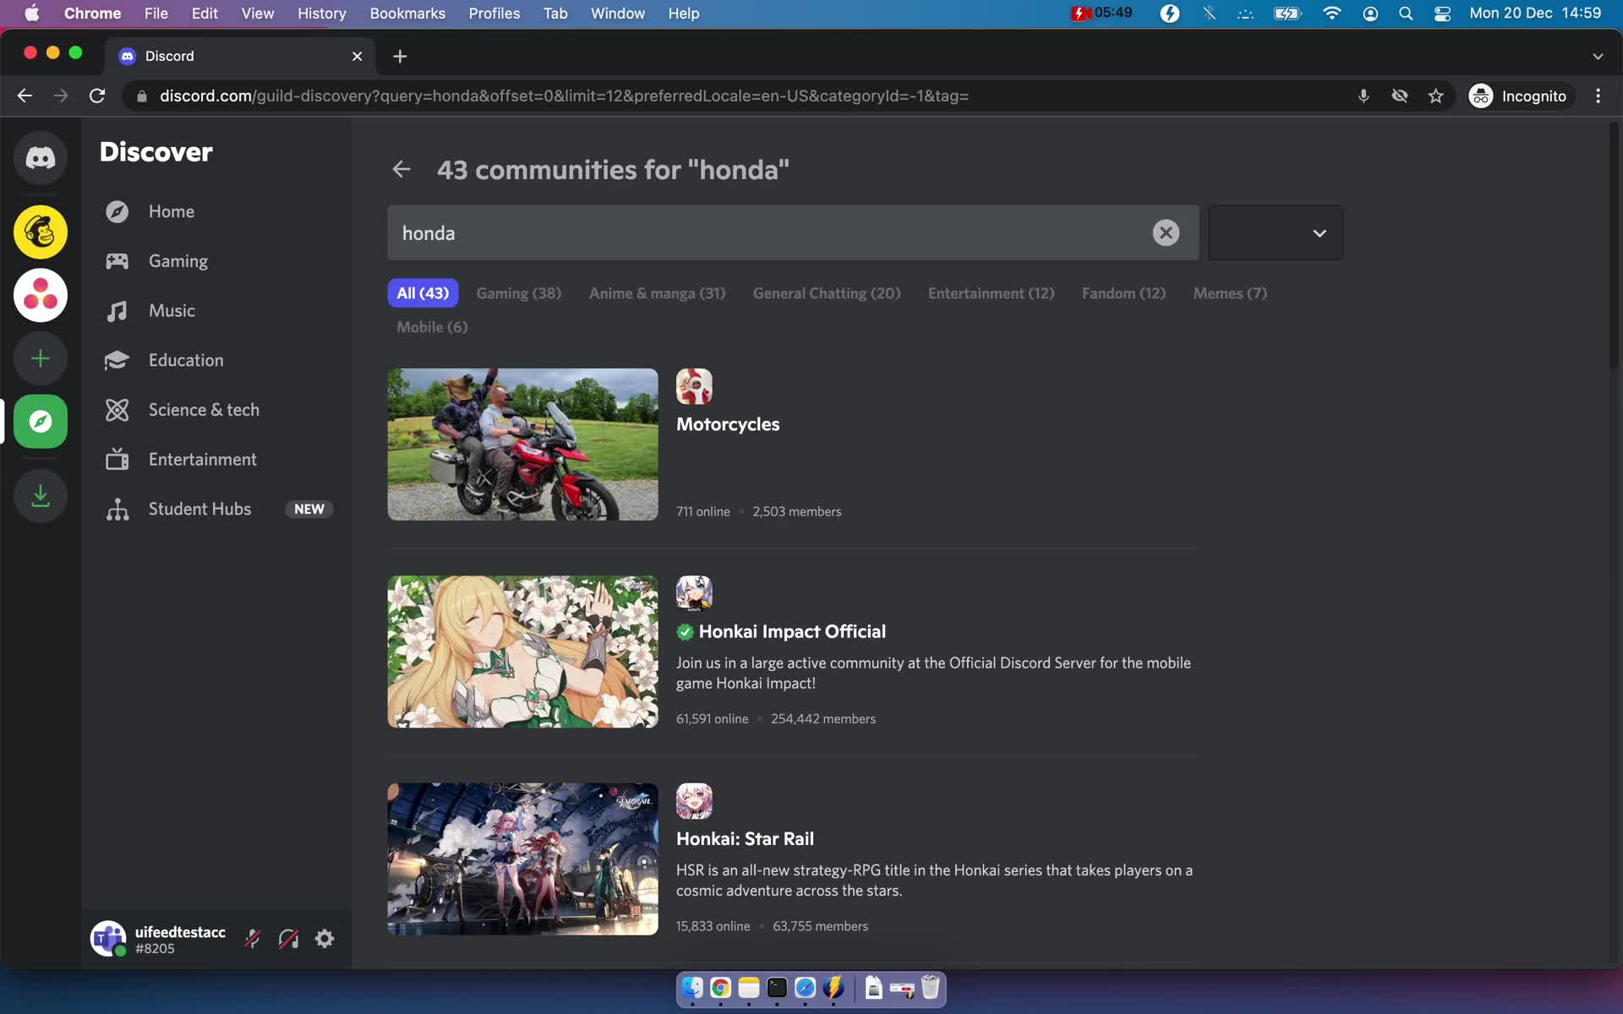The image size is (1623, 1014).
Task: Select the General Chatting (20) filter
Action: pyautogui.click(x=827, y=293)
